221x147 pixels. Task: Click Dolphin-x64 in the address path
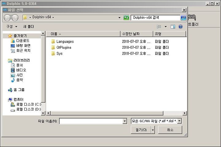click(41, 17)
